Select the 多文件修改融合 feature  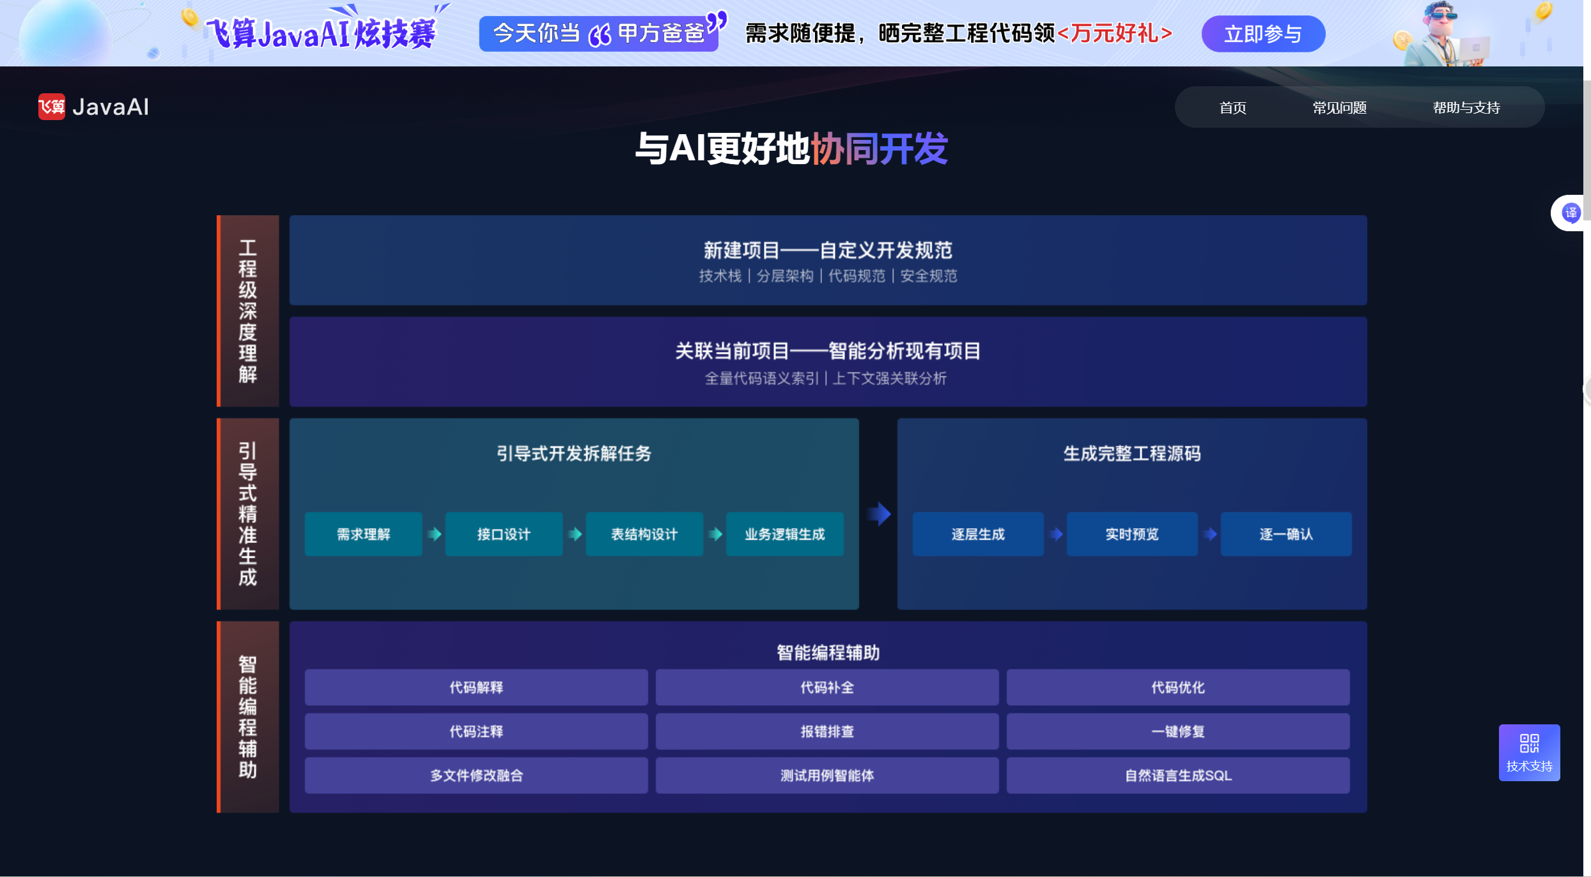point(476,775)
